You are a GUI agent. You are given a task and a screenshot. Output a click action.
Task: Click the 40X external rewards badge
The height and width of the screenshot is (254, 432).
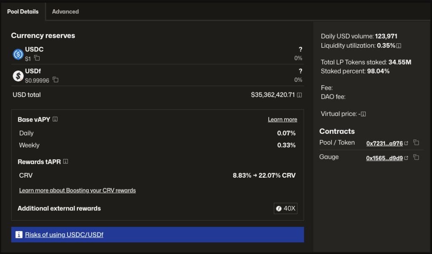pos(285,208)
